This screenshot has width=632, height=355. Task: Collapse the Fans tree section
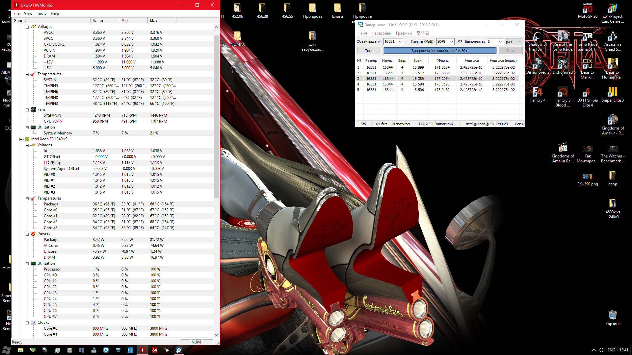[27, 109]
